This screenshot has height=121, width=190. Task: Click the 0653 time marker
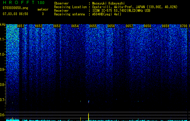point(57,26)
